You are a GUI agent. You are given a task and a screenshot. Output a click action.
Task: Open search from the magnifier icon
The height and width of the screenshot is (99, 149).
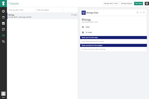[3, 41]
